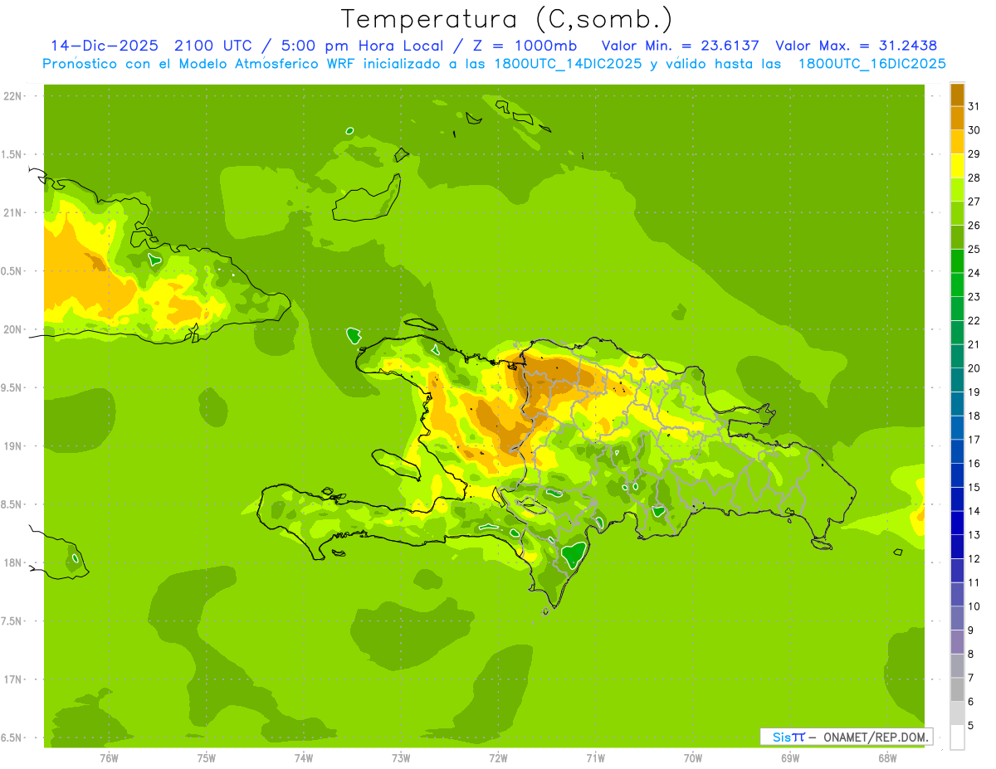The image size is (996, 769).
Task: Click legend scale value '23'
Action: point(974,297)
